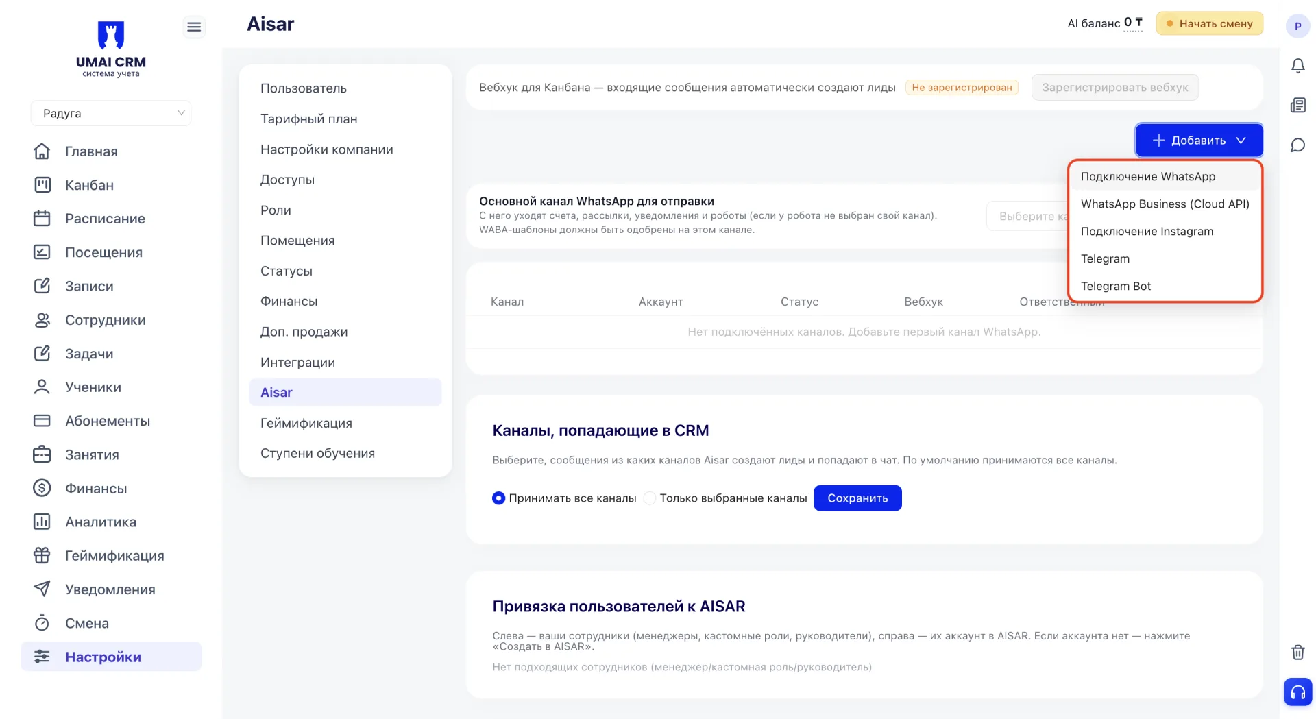Click the Занятия briefcase icon
The width and height of the screenshot is (1316, 719).
coord(42,454)
